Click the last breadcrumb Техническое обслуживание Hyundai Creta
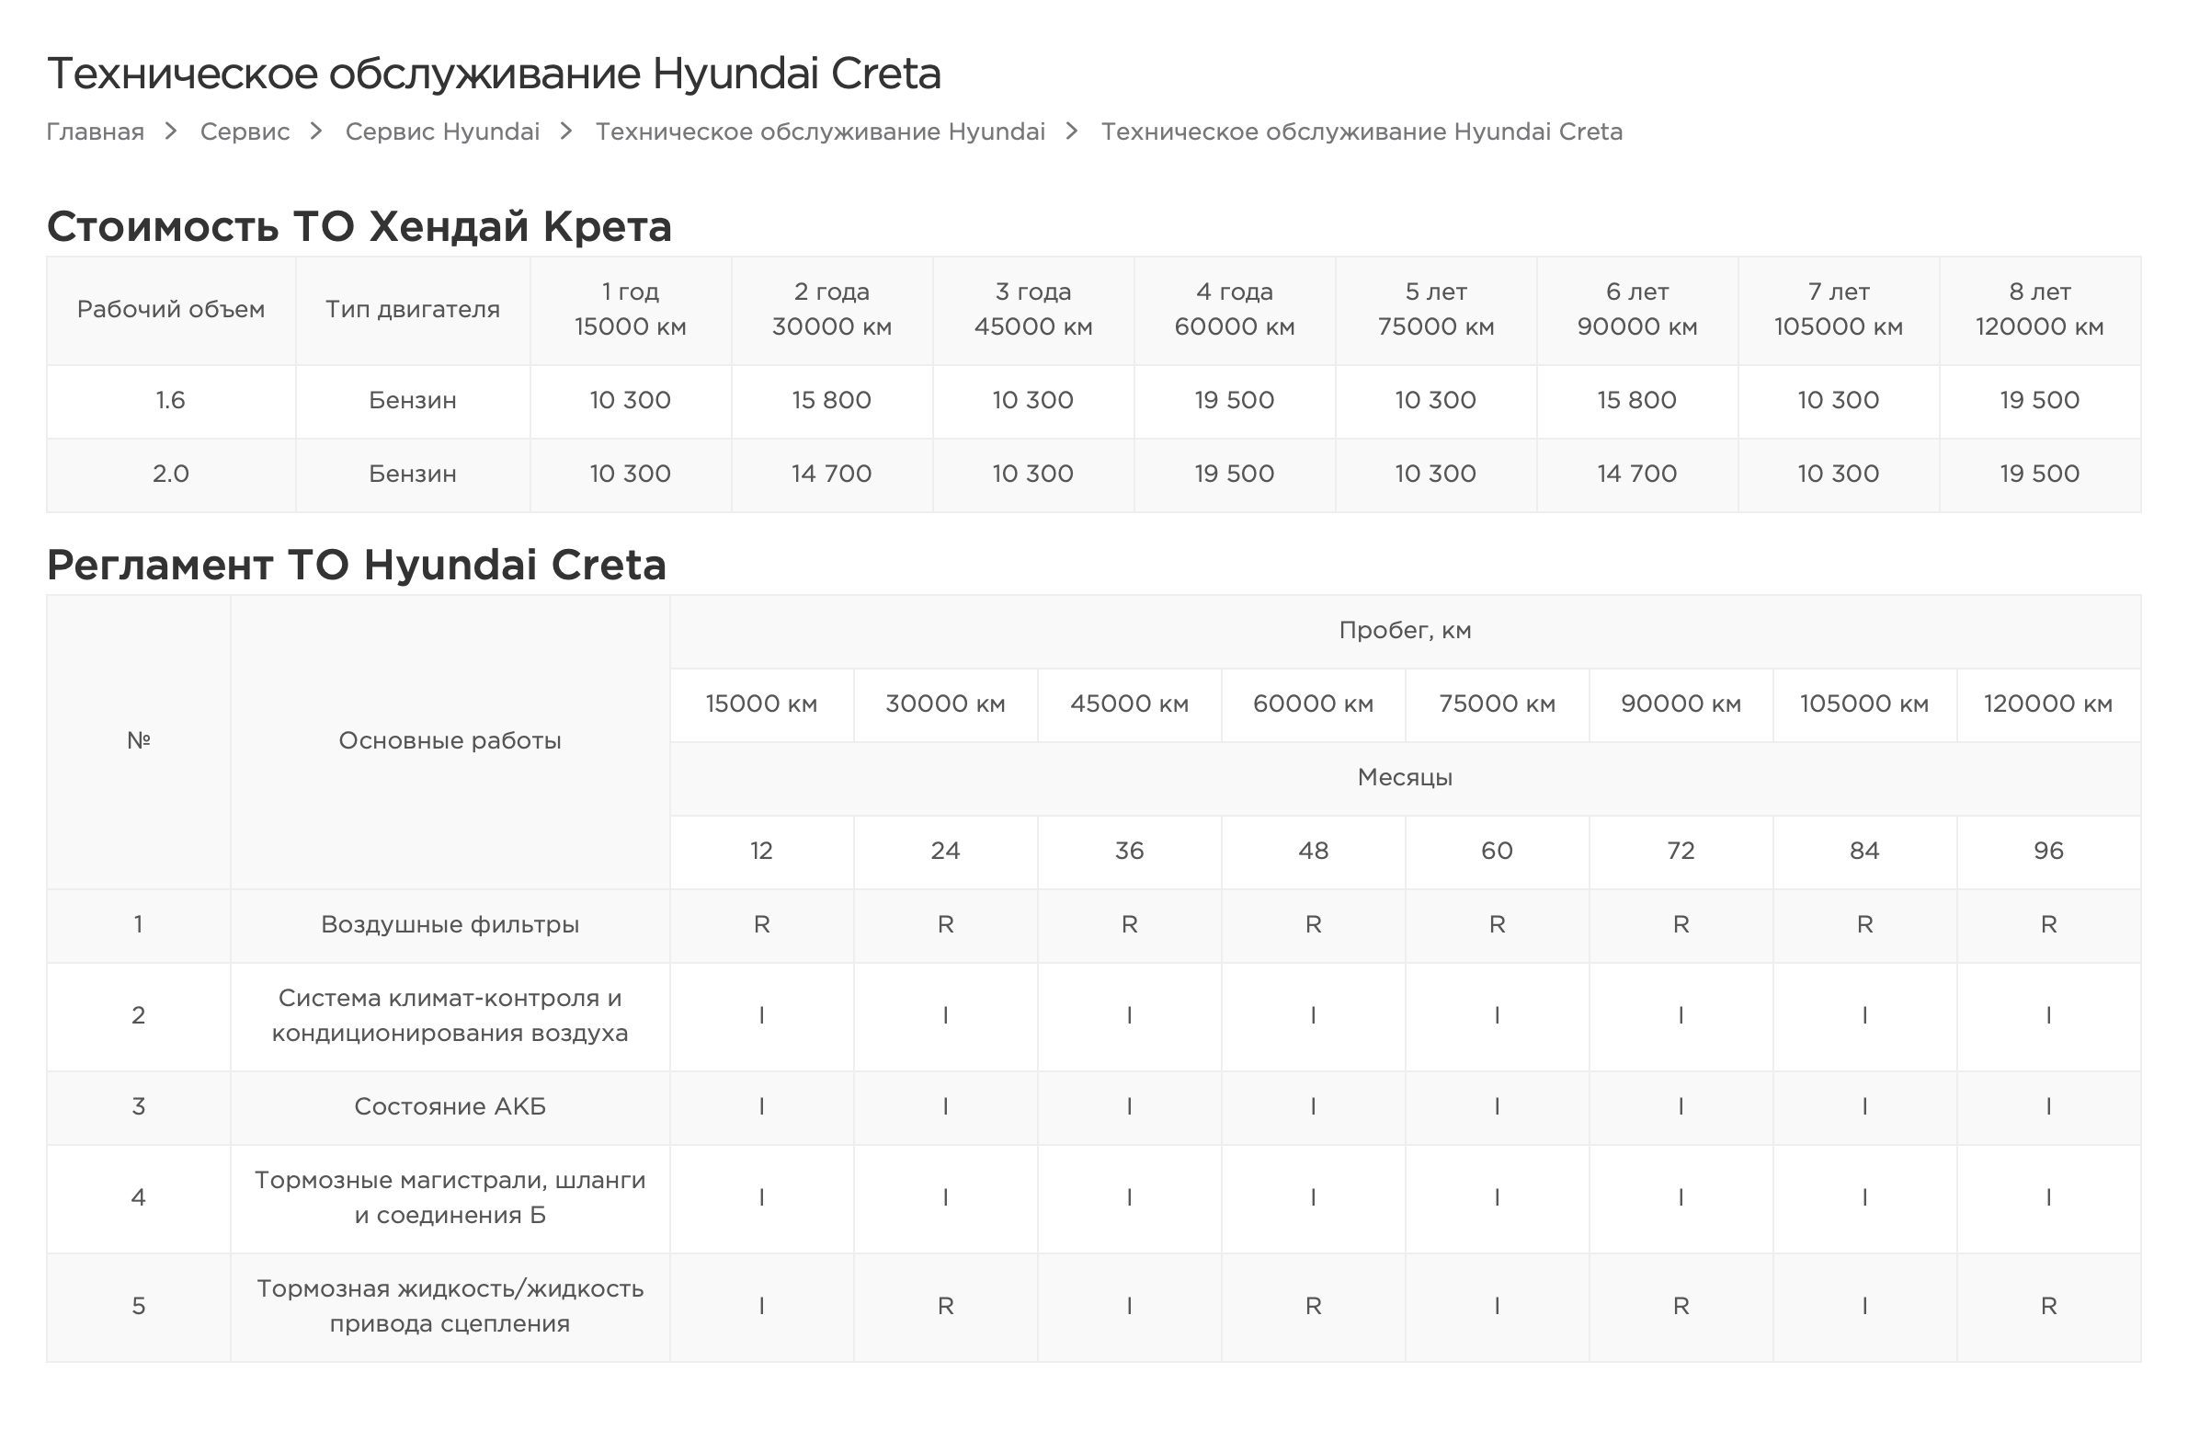This screenshot has width=2188, height=1430. tap(1362, 132)
